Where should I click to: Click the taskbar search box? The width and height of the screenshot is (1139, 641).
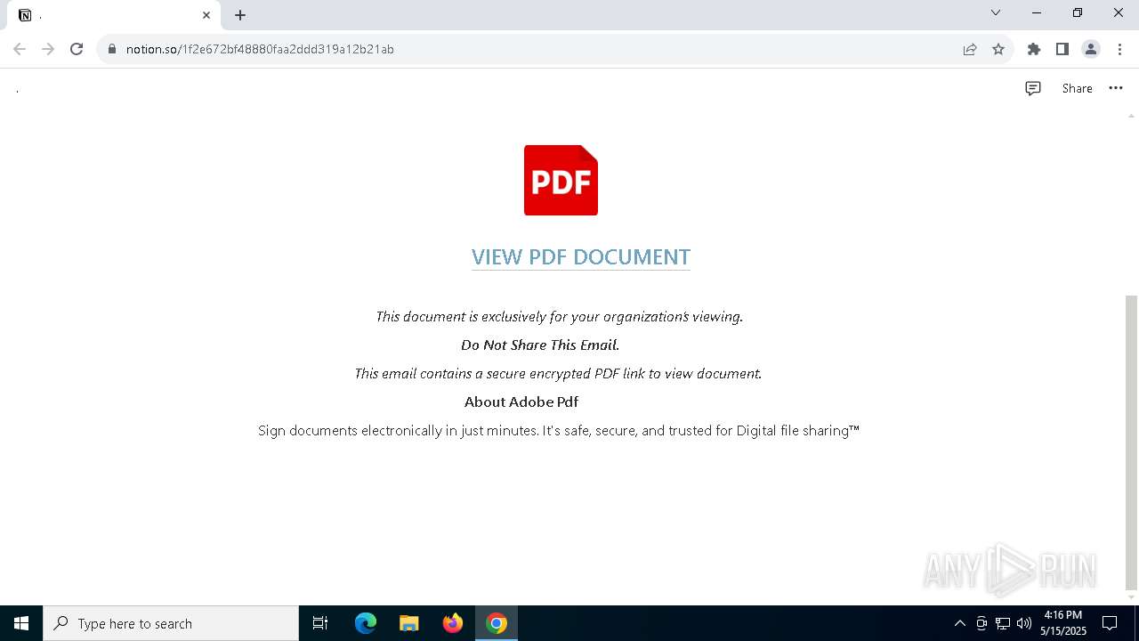tap(171, 623)
